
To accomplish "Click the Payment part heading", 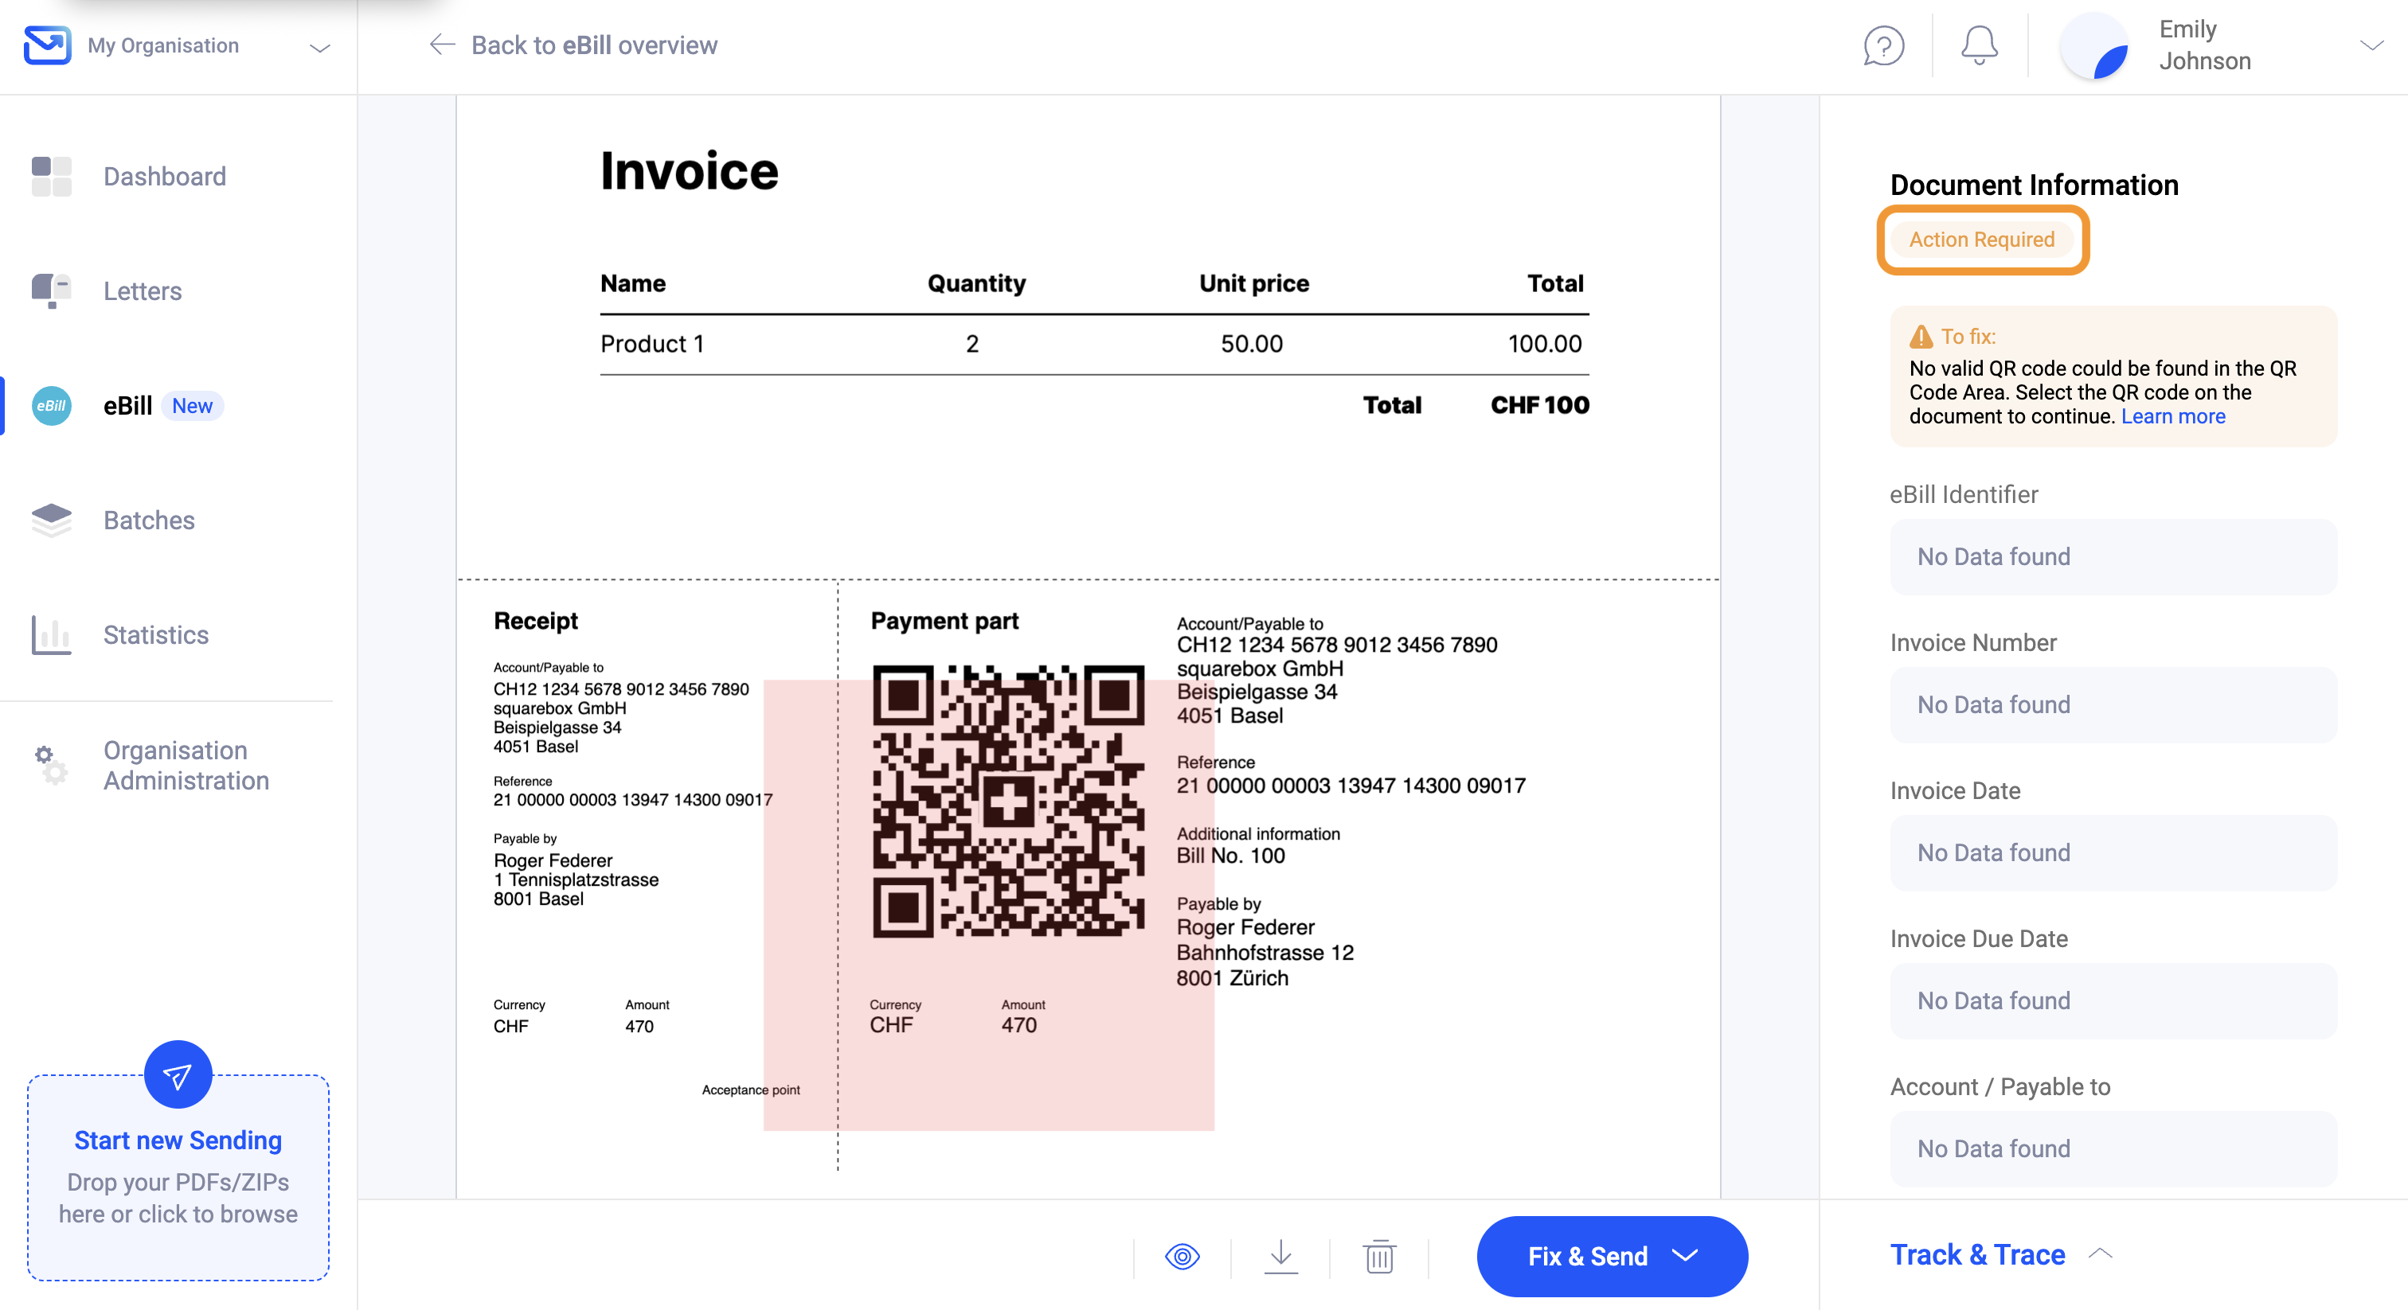I will 944,621.
